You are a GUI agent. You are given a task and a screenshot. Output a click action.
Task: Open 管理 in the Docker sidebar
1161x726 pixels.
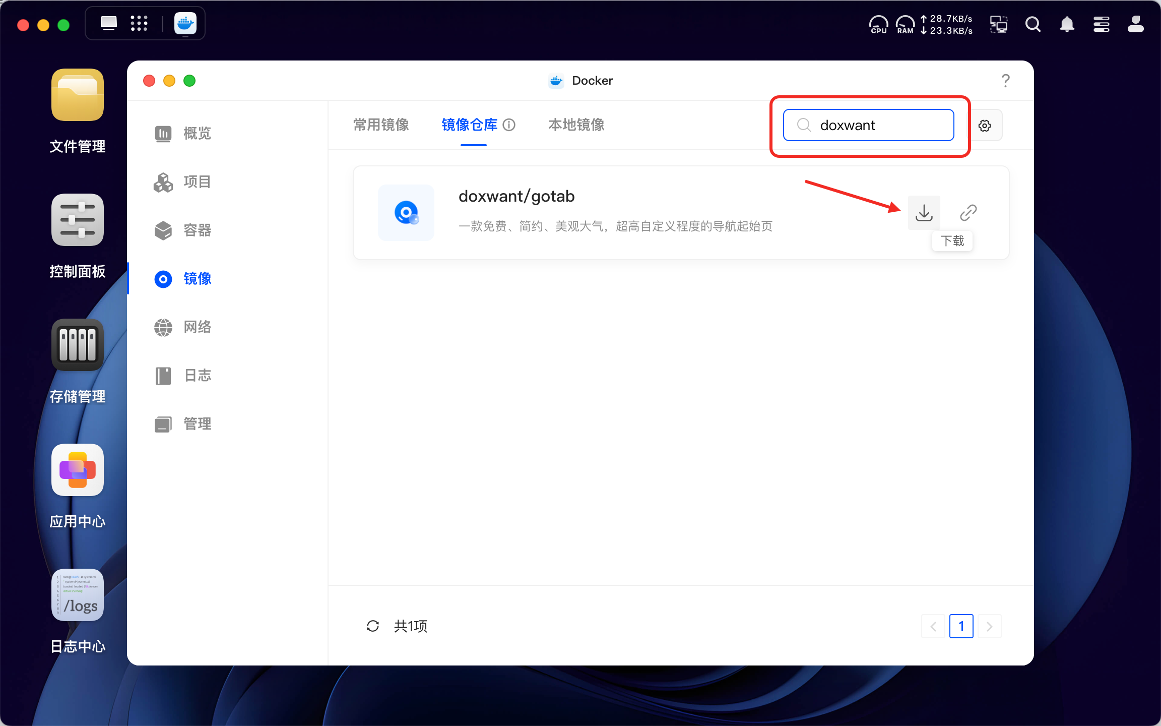pos(182,424)
